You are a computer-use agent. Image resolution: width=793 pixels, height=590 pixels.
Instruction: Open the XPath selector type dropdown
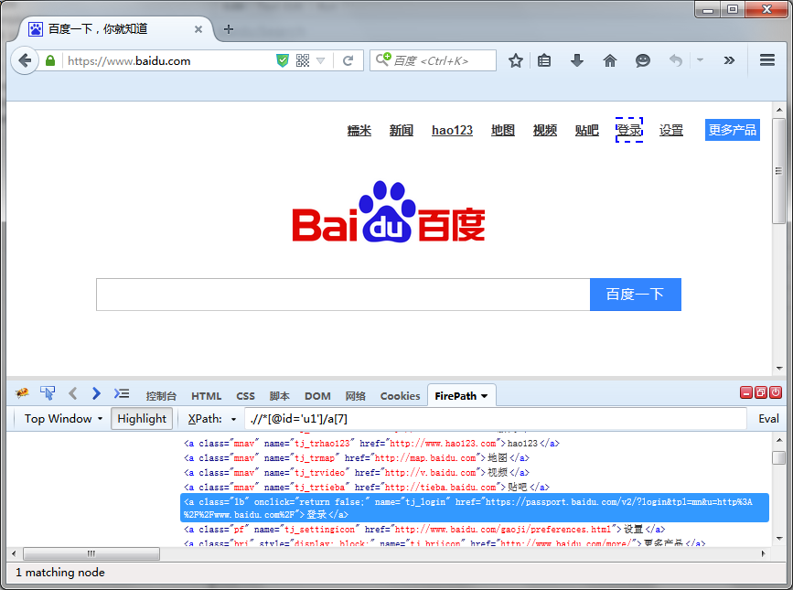[233, 419]
